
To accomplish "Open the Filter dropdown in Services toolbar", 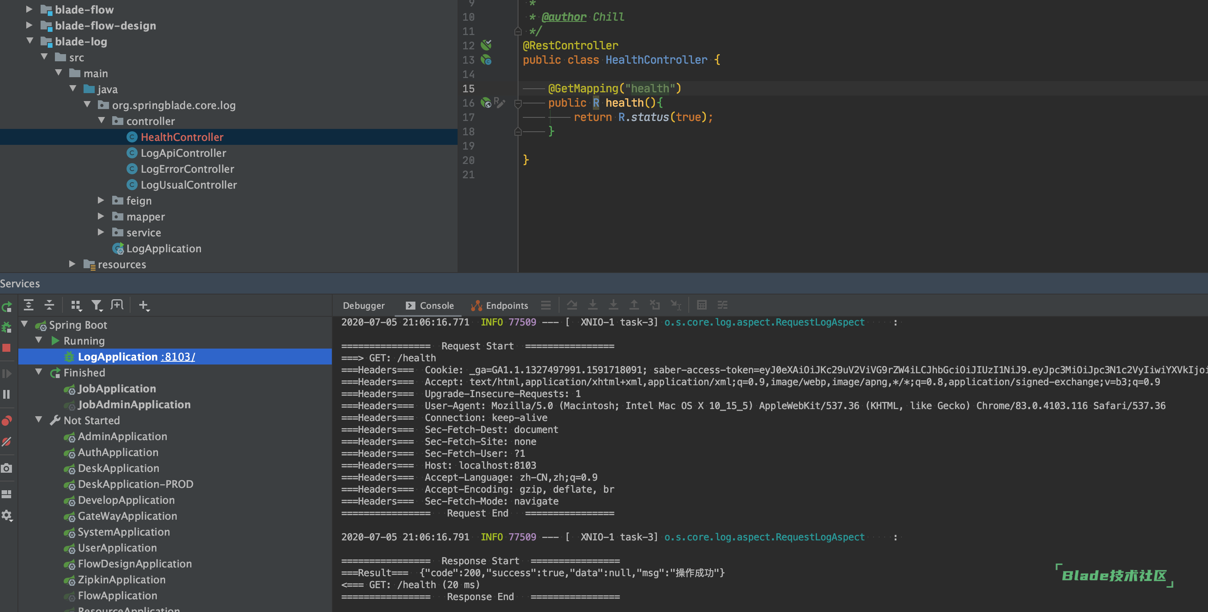I will 97,305.
